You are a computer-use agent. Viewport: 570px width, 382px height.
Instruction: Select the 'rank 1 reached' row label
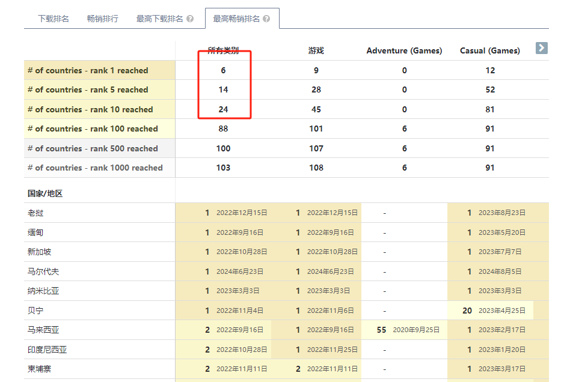coord(88,70)
